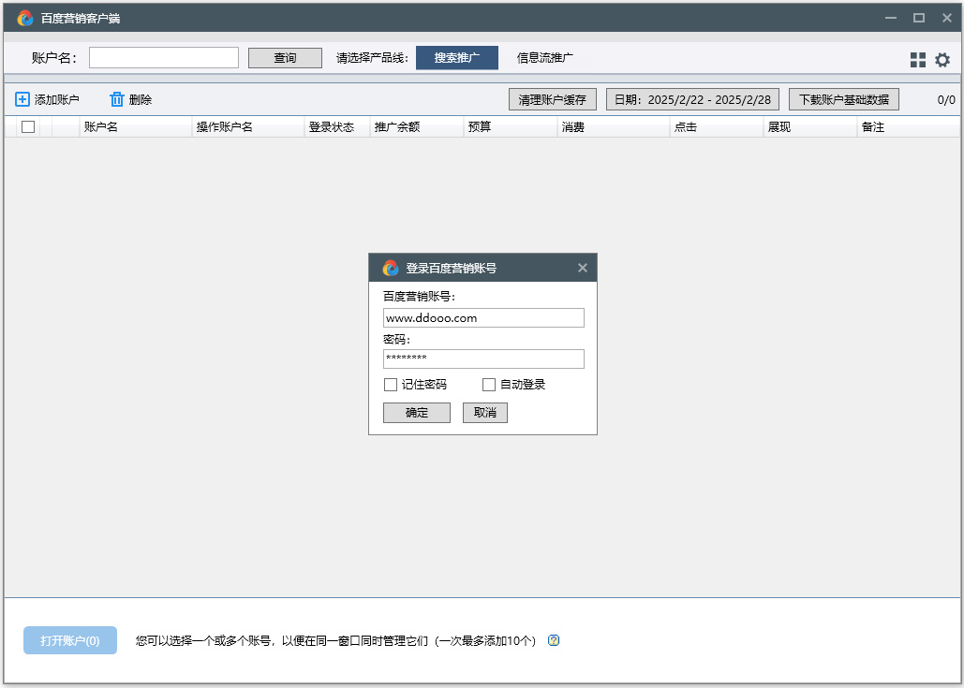Click the 清理账户缓存 button
The height and width of the screenshot is (688, 964).
tap(550, 98)
